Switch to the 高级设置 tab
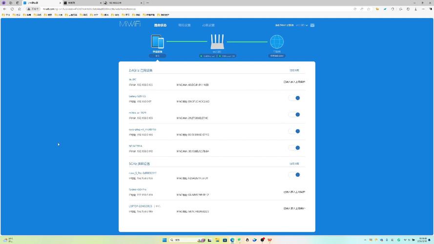Viewport: 434px width, 244px height. (x=208, y=25)
